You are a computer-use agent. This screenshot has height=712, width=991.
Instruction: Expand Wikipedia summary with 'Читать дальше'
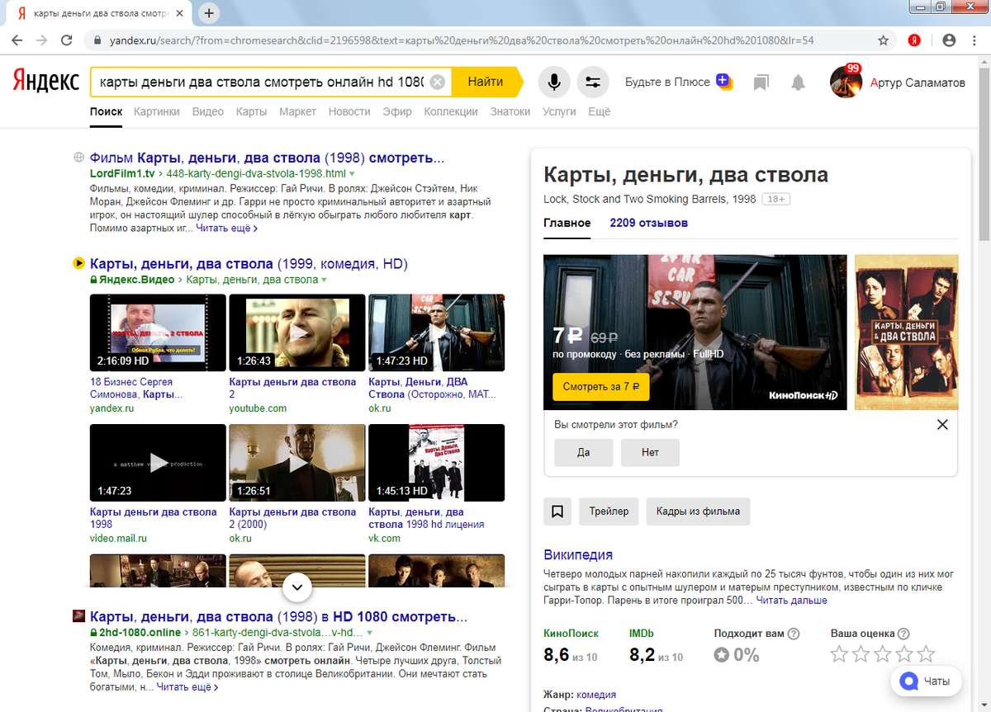[791, 601]
